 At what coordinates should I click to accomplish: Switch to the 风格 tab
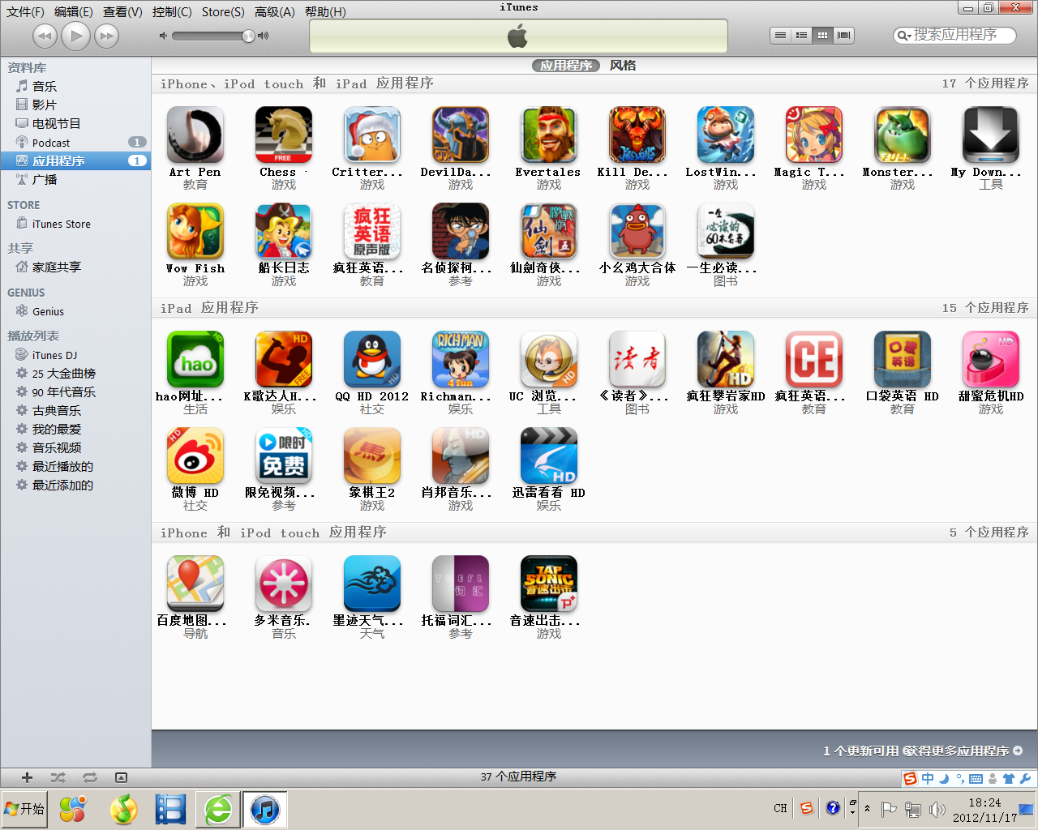tap(623, 66)
